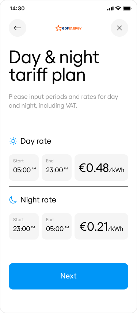
Task: Tap the sun icon beside Day rate
Action: point(13,141)
